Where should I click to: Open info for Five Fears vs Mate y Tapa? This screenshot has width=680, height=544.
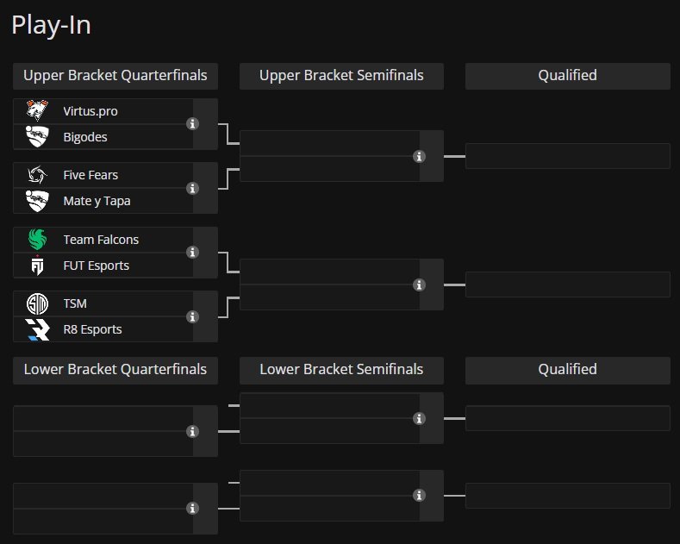point(192,188)
